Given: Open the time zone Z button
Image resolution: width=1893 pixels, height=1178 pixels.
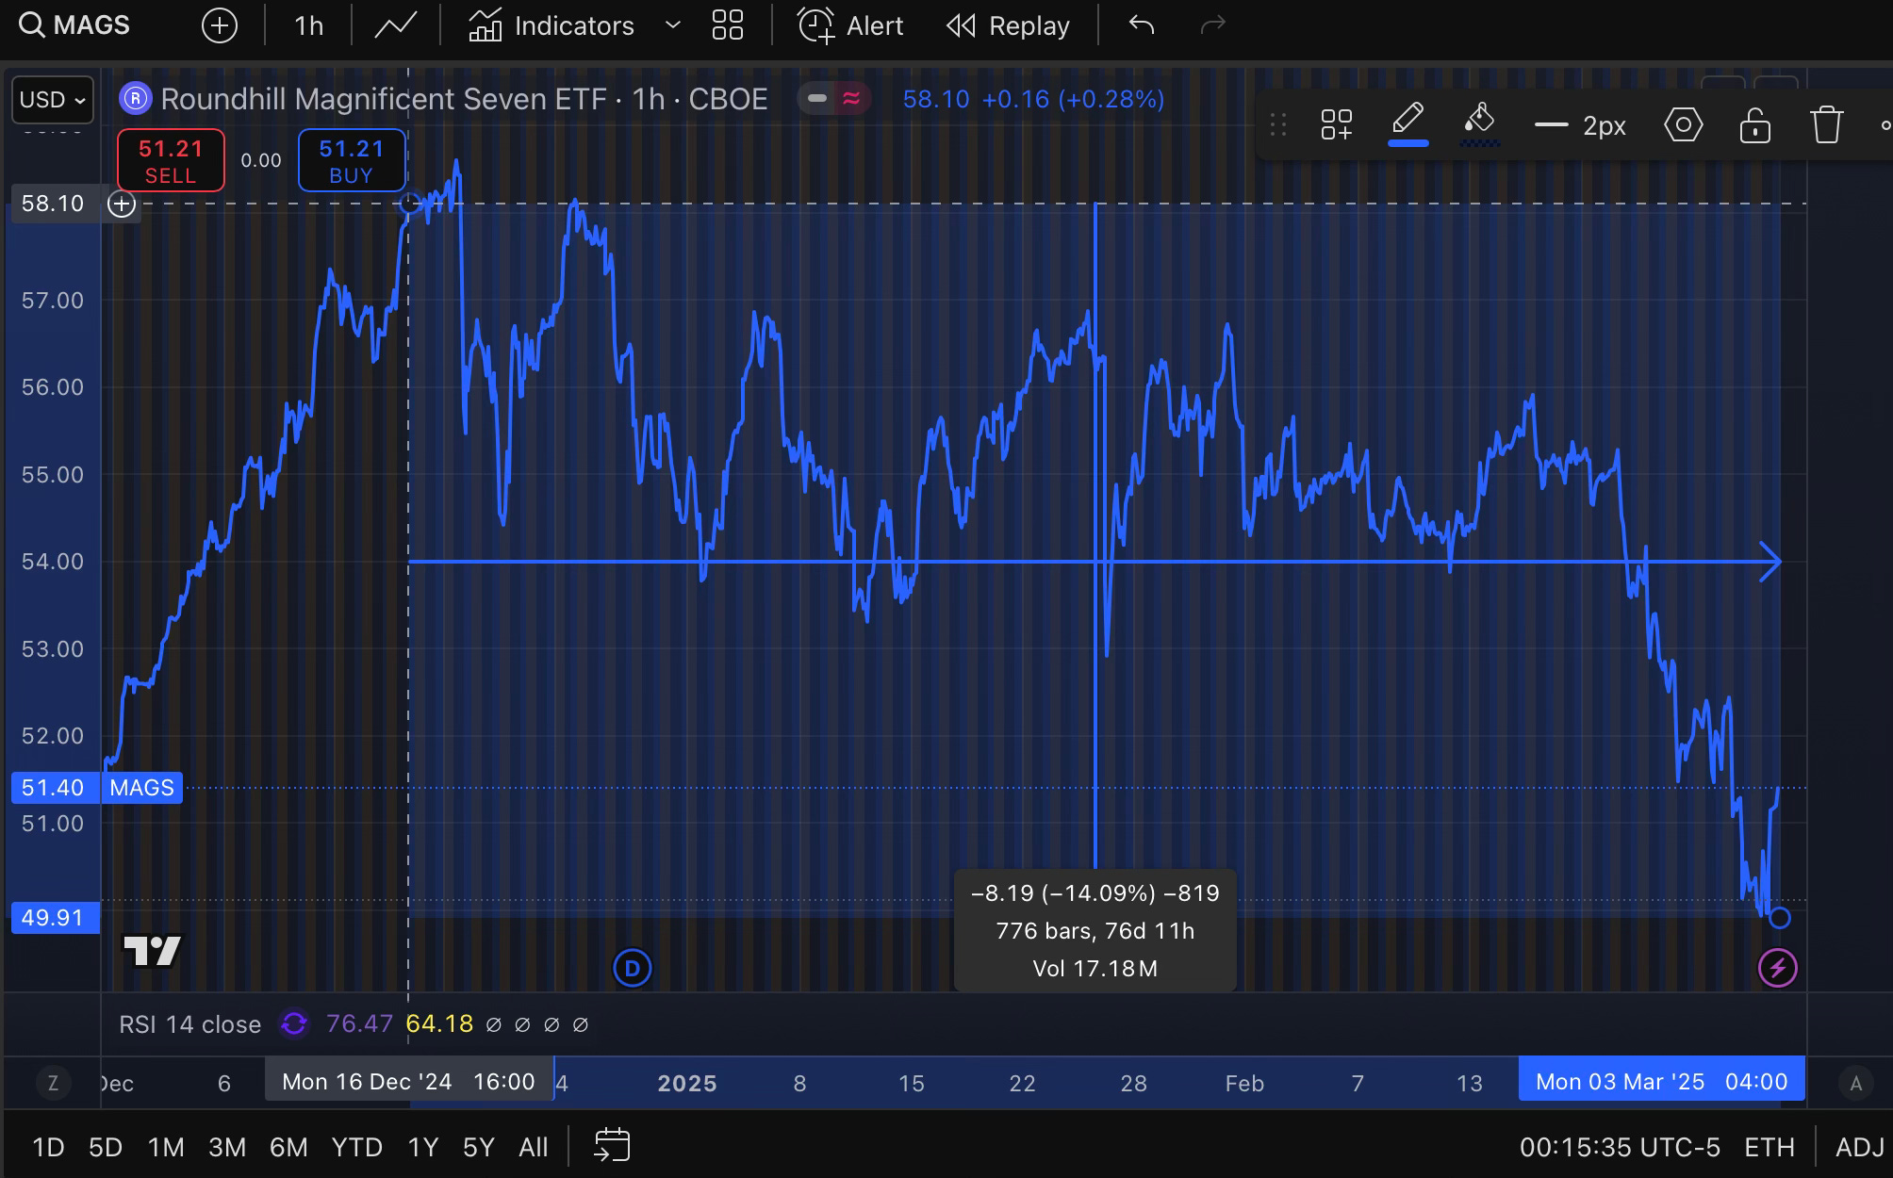Looking at the screenshot, I should [x=53, y=1083].
